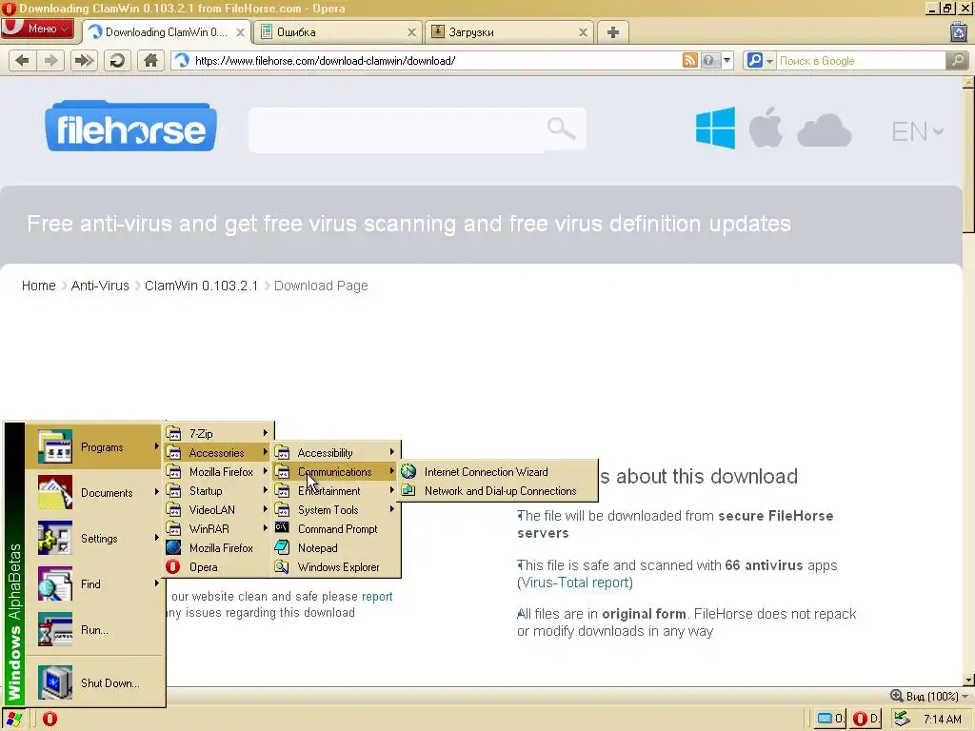Expand the 7-Zip program folder
Viewport: 975px width, 731px height.
point(218,433)
